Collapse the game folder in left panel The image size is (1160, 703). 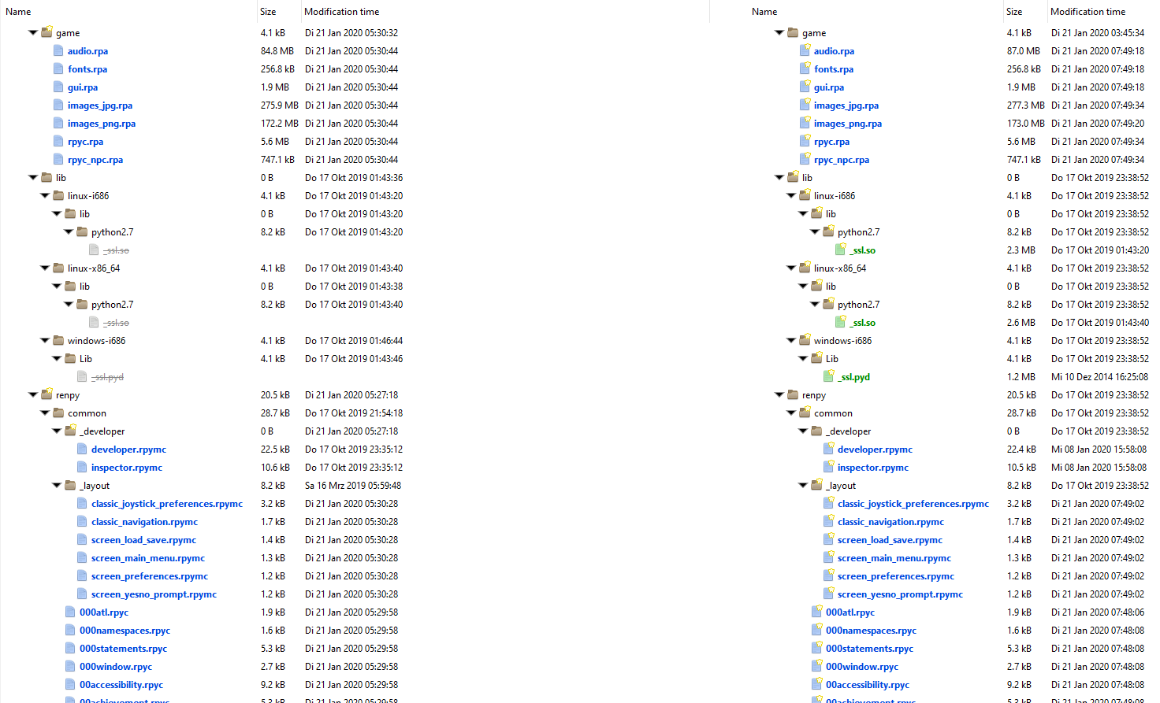click(32, 32)
